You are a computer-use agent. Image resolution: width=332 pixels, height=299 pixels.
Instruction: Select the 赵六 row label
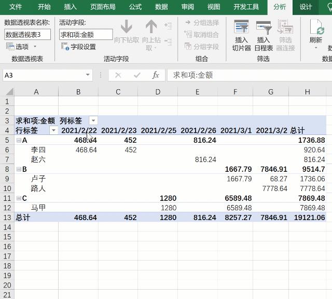[38, 159]
